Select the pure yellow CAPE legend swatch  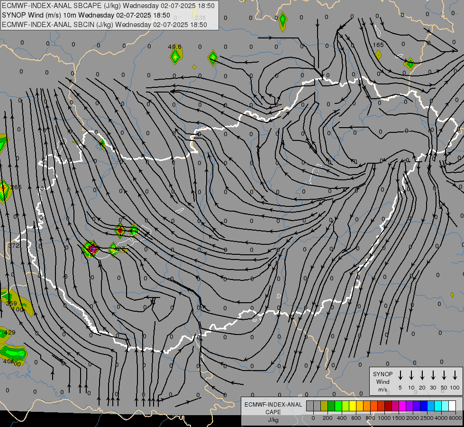(x=353, y=406)
